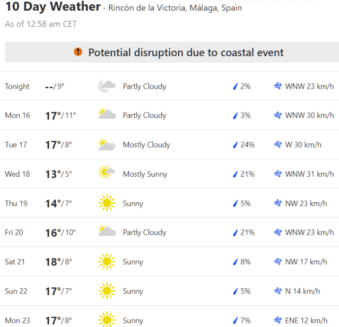
Task: Expand the Sun 22 day label
Action: pyautogui.click(x=18, y=290)
